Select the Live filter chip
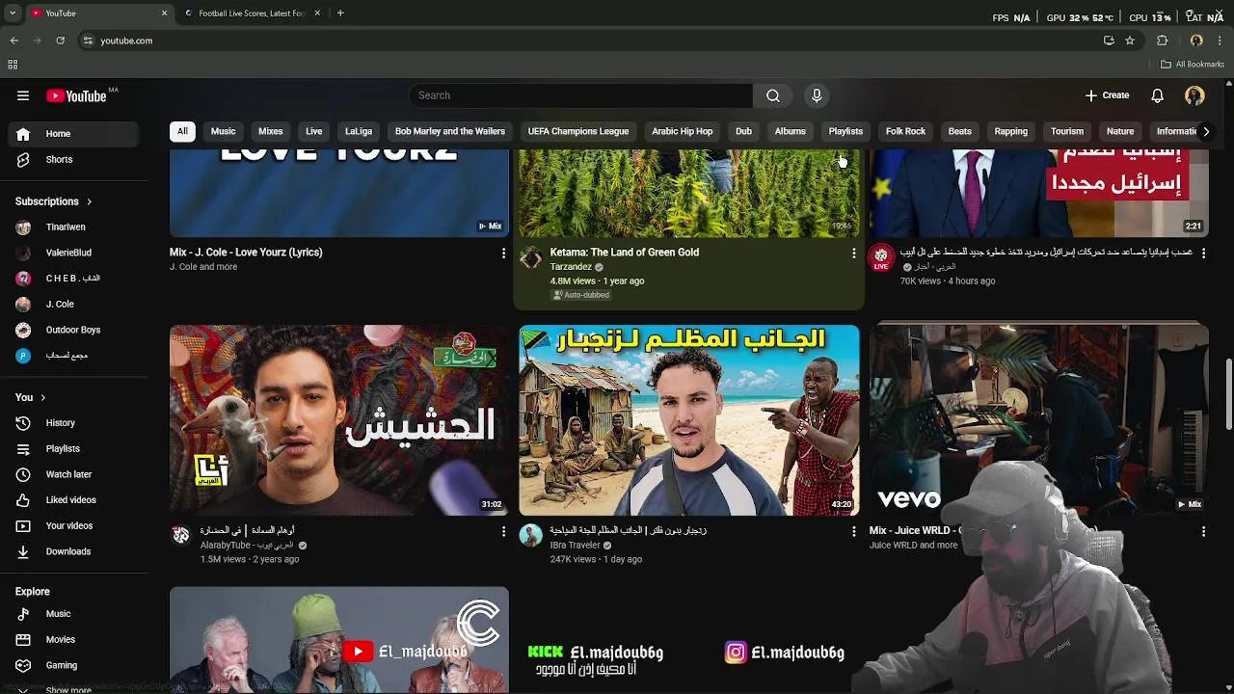 coord(314,131)
